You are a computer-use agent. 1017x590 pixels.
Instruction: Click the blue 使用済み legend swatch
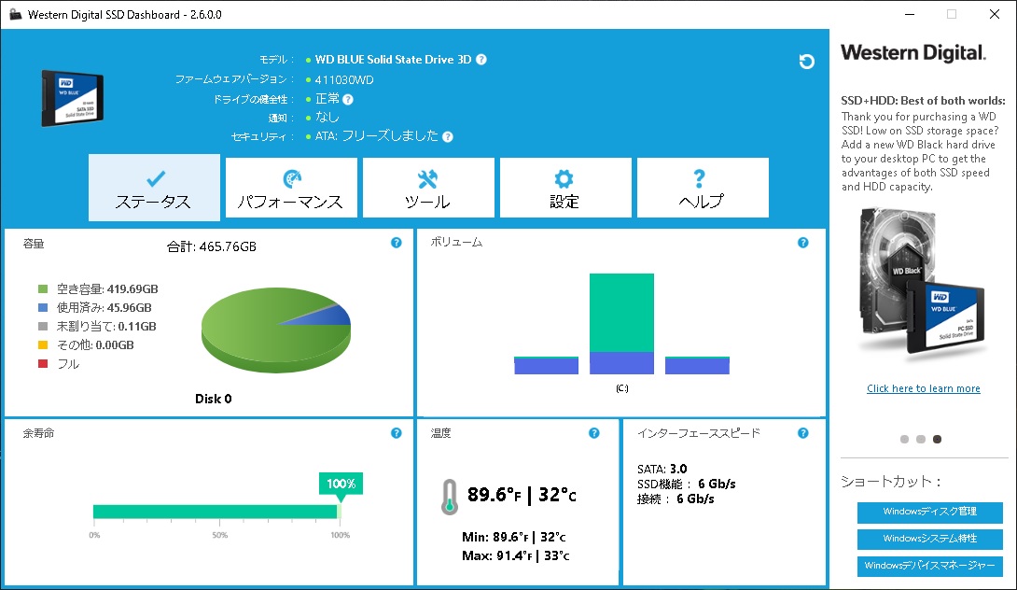pos(43,308)
